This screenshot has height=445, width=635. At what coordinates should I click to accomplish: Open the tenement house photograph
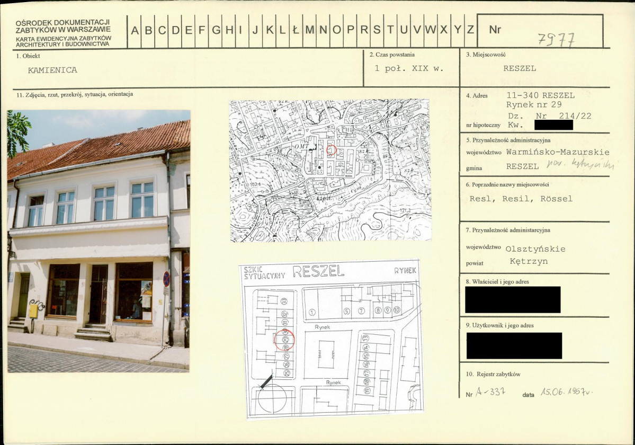tap(99, 241)
